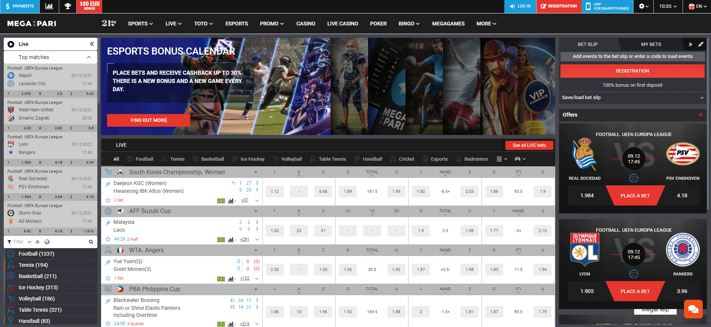Filter live events by Football
The image size is (711, 327).
(x=140, y=159)
